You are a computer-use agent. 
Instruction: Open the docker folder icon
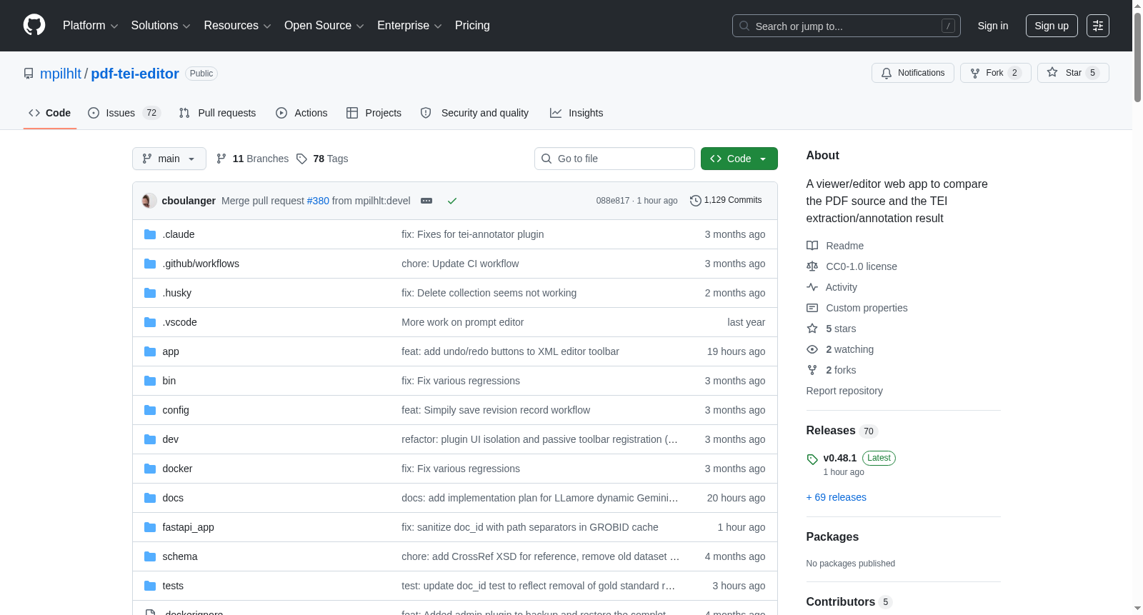click(x=150, y=469)
